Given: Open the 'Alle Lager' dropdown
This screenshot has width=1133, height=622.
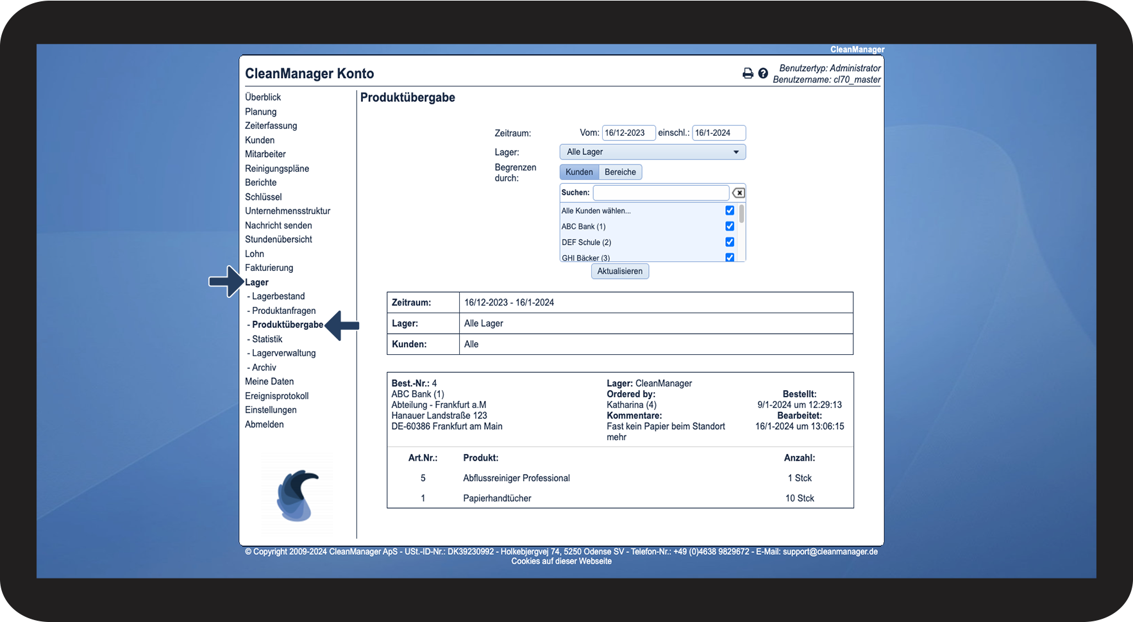Looking at the screenshot, I should (x=652, y=152).
